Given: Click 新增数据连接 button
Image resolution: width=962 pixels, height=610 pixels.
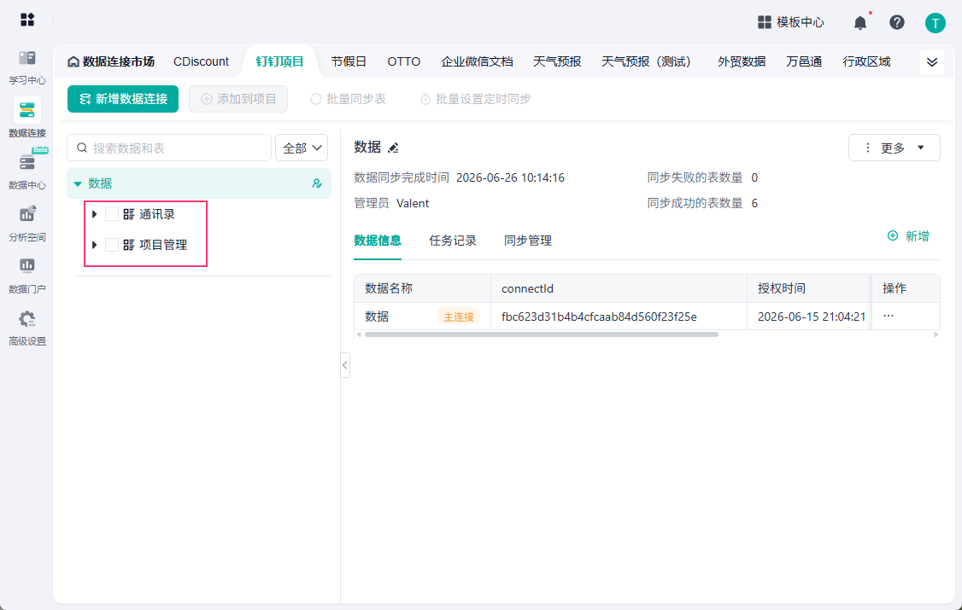Looking at the screenshot, I should point(123,99).
